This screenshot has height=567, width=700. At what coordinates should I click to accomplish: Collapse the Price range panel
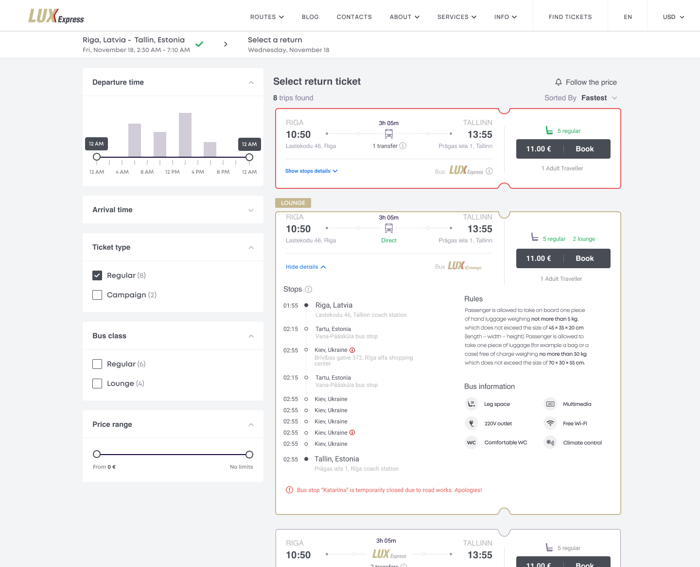pyautogui.click(x=251, y=425)
